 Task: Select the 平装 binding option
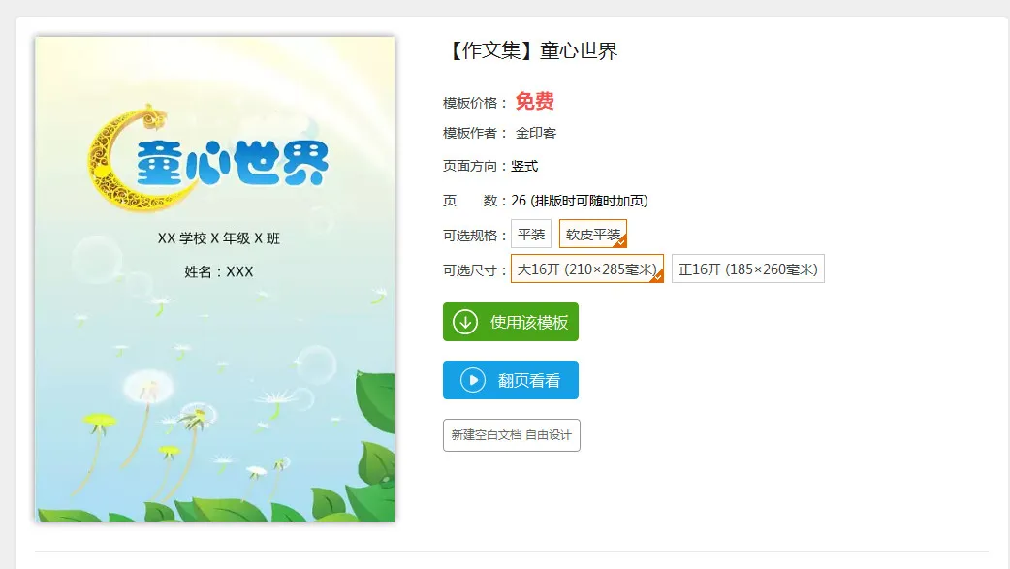tap(531, 234)
